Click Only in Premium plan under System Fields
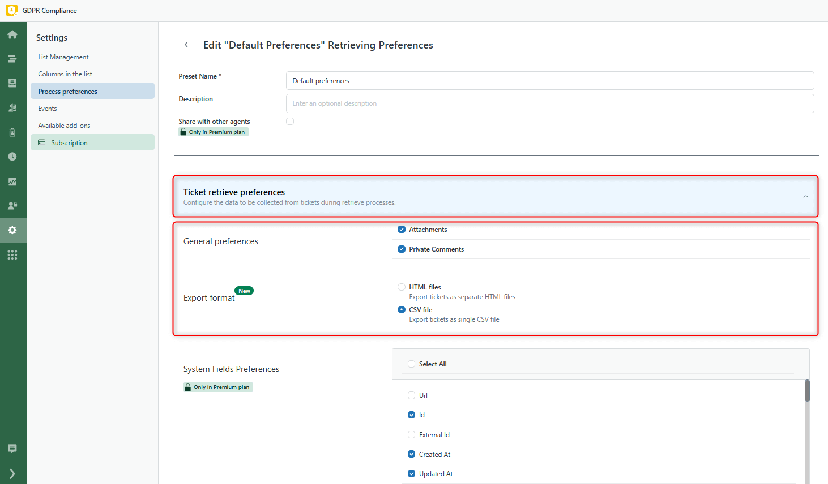Viewport: 828px width, 484px height. click(218, 387)
